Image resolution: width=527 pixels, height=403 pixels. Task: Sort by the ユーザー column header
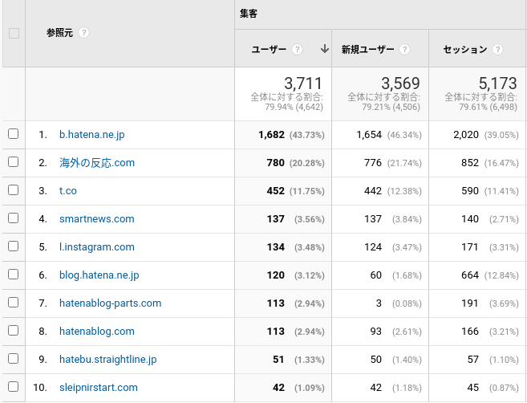coord(269,50)
